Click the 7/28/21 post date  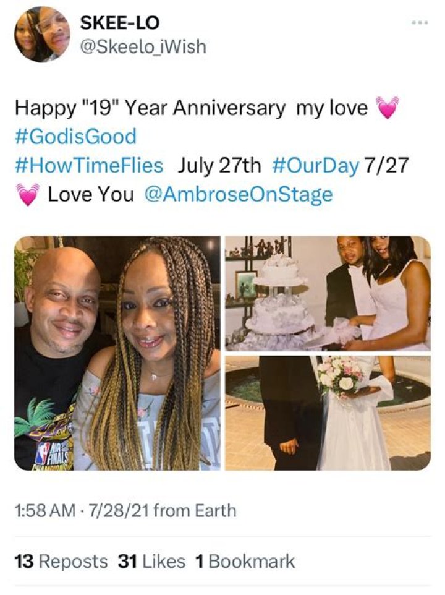tap(119, 510)
